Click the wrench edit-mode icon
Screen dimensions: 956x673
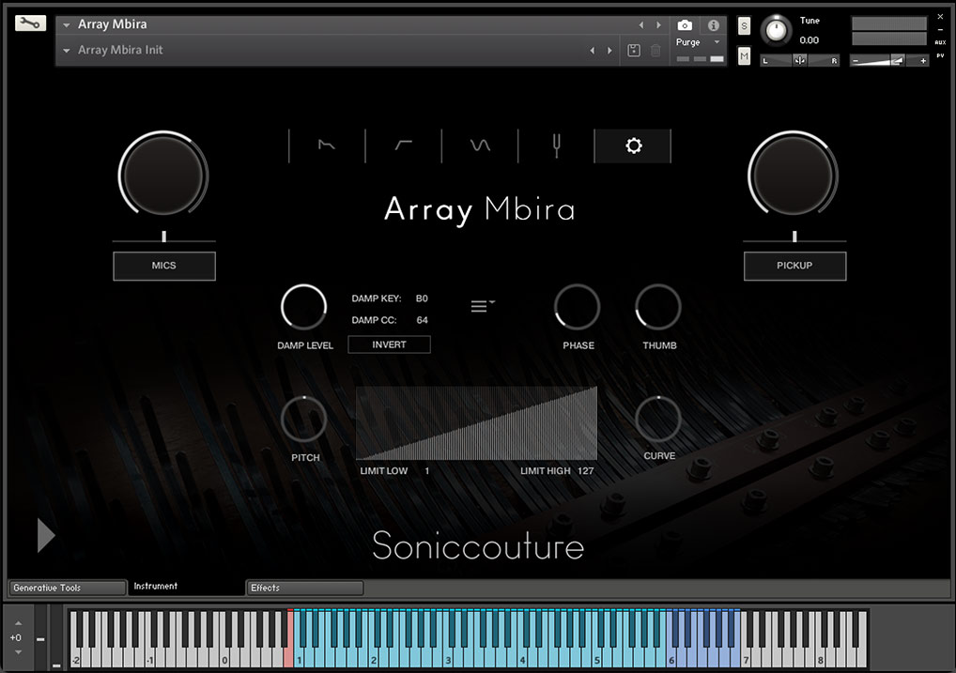point(30,23)
